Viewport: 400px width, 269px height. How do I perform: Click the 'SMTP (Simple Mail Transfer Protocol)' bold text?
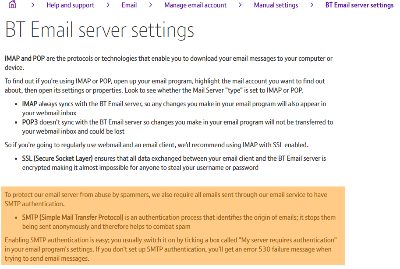[x=73, y=217]
